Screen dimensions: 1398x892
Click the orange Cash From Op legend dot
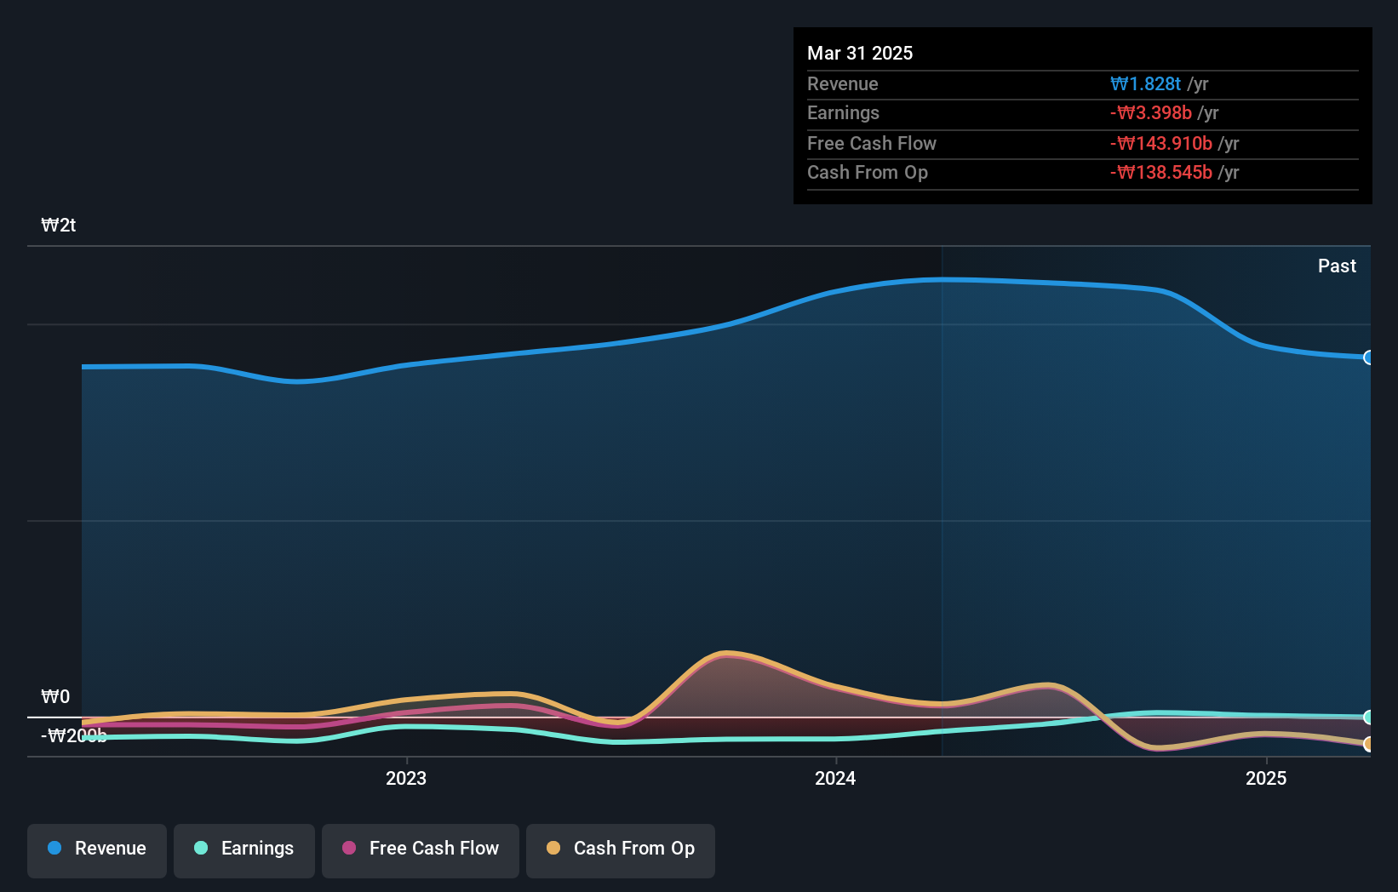click(x=553, y=848)
